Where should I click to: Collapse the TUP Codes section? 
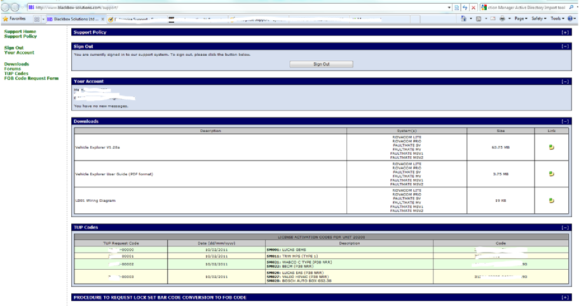pos(565,227)
